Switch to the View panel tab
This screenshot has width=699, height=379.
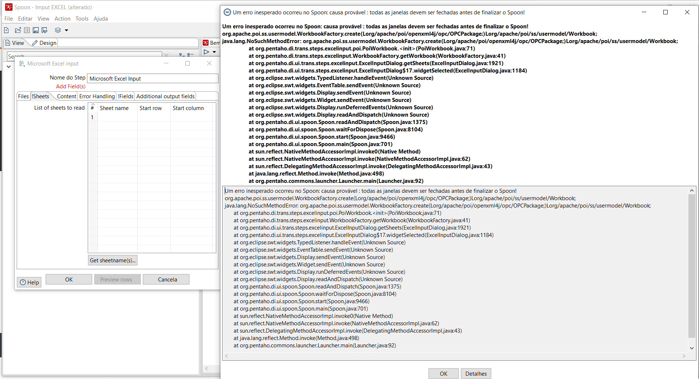click(x=15, y=43)
